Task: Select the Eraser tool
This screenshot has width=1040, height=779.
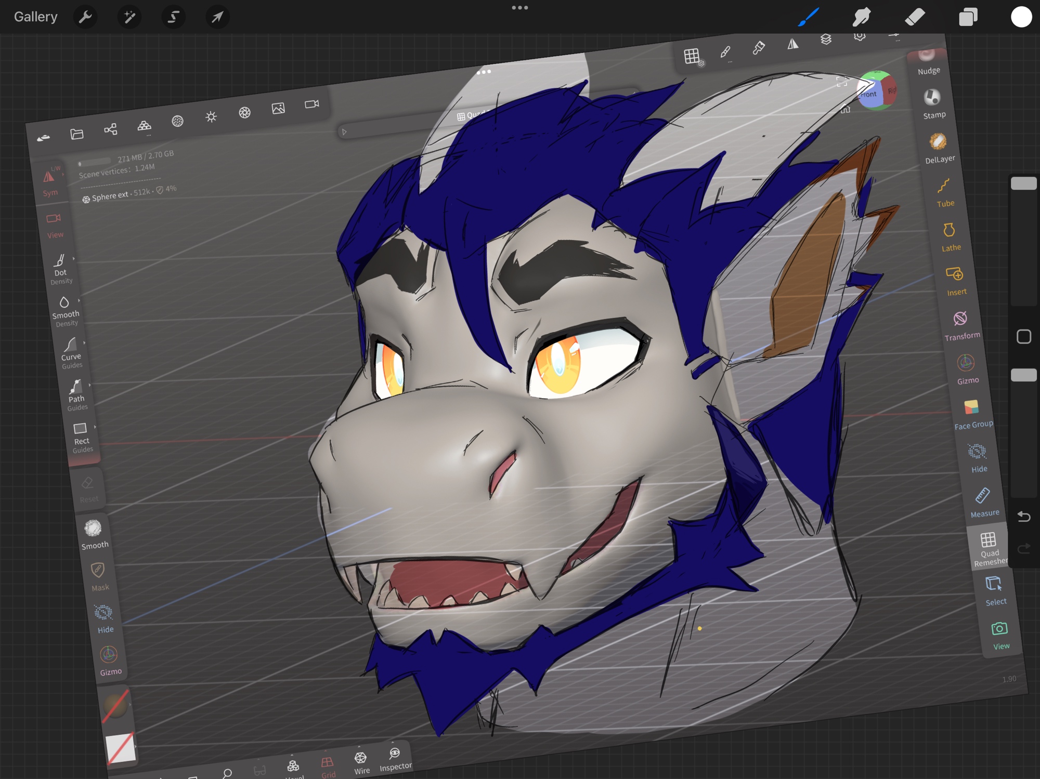Action: (915, 17)
